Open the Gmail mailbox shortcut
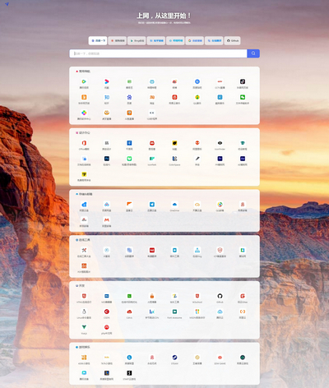Image resolution: width=329 pixels, height=388 pixels. click(107, 220)
